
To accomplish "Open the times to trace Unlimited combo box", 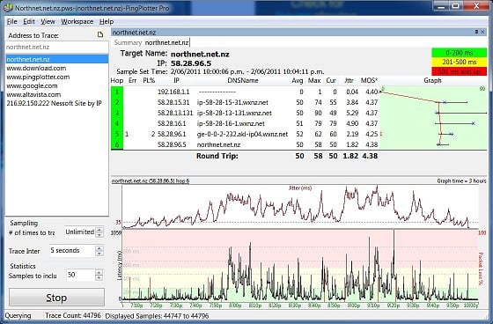I will tap(80, 232).
